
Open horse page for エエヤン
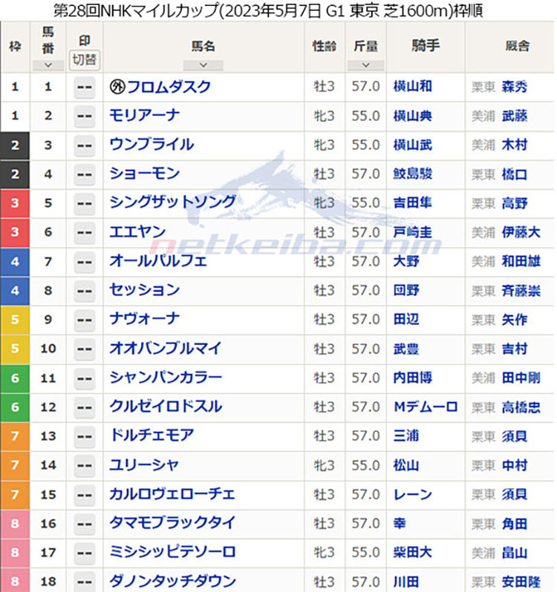(x=137, y=231)
